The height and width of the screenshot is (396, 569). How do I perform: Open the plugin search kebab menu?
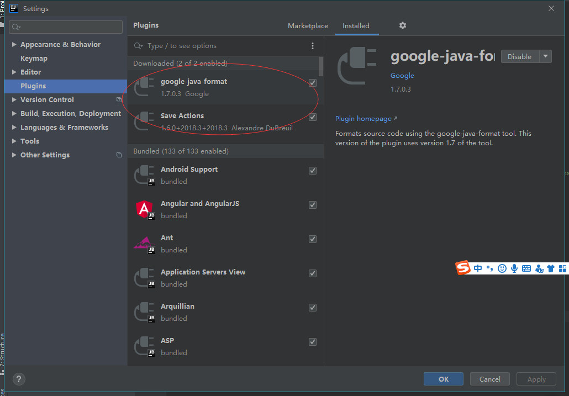coord(313,46)
